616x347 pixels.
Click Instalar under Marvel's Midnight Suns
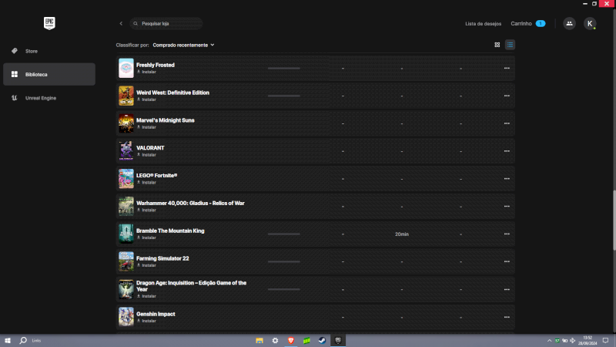[x=146, y=127]
